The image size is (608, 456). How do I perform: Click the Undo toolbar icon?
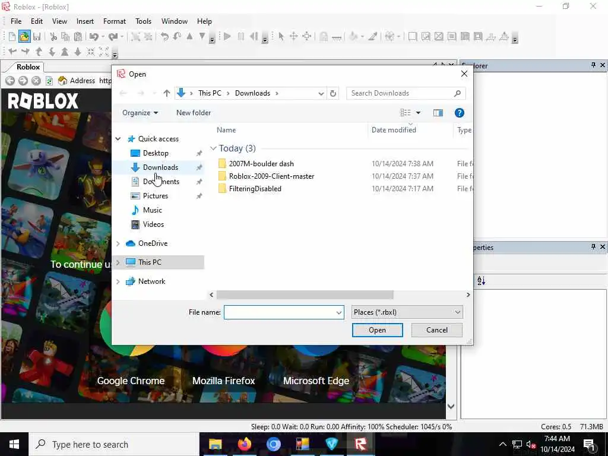click(94, 37)
